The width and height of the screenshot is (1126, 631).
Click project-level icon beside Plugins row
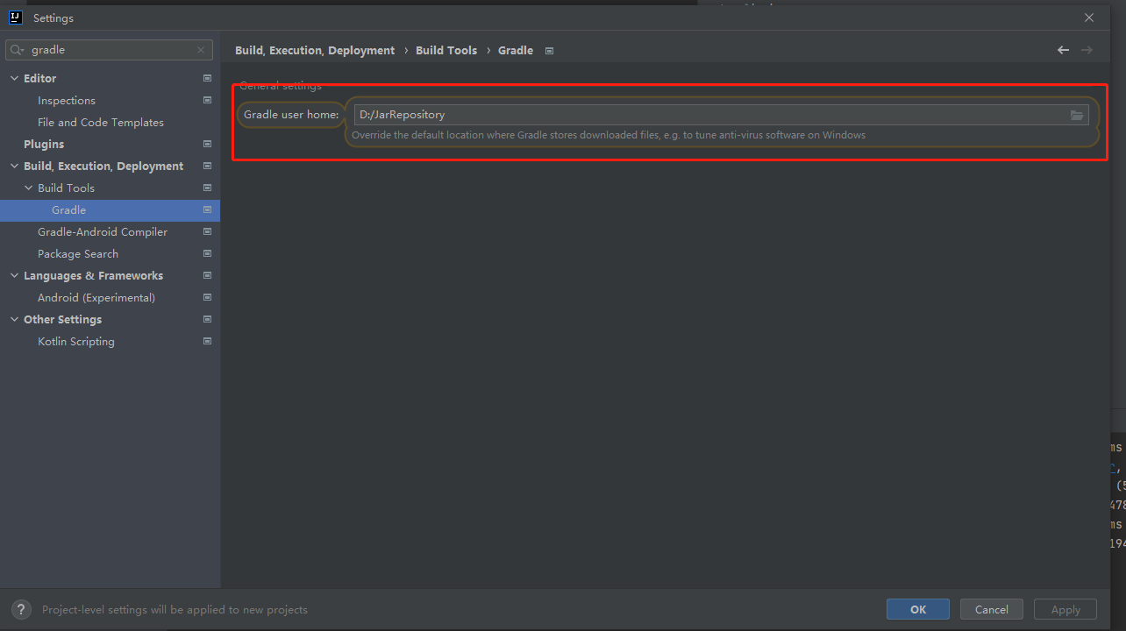(x=207, y=144)
